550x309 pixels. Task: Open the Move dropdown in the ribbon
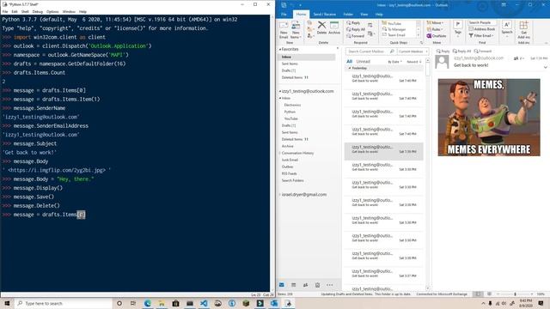click(x=435, y=23)
